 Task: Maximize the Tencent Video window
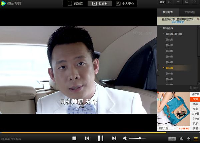187,2
